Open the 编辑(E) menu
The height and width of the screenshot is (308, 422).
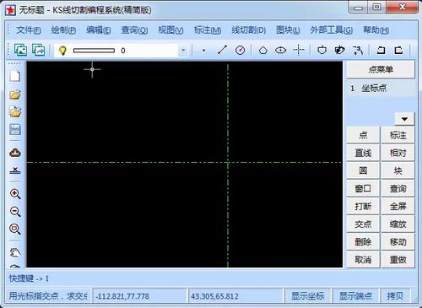point(99,30)
